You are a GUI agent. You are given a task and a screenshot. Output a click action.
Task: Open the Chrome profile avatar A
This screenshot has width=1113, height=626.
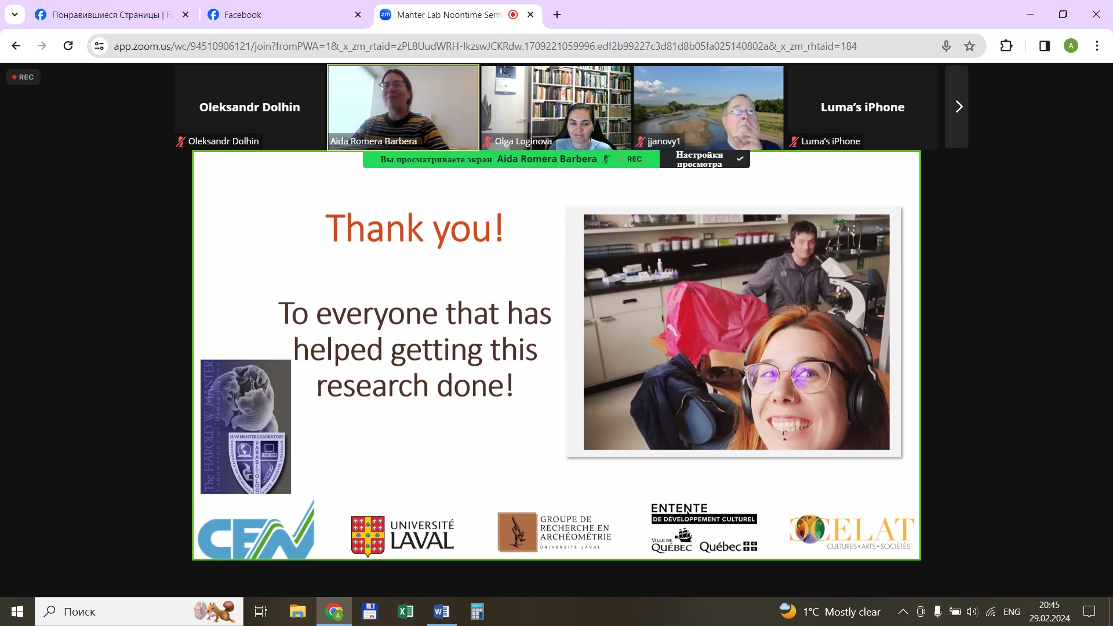(x=1071, y=46)
